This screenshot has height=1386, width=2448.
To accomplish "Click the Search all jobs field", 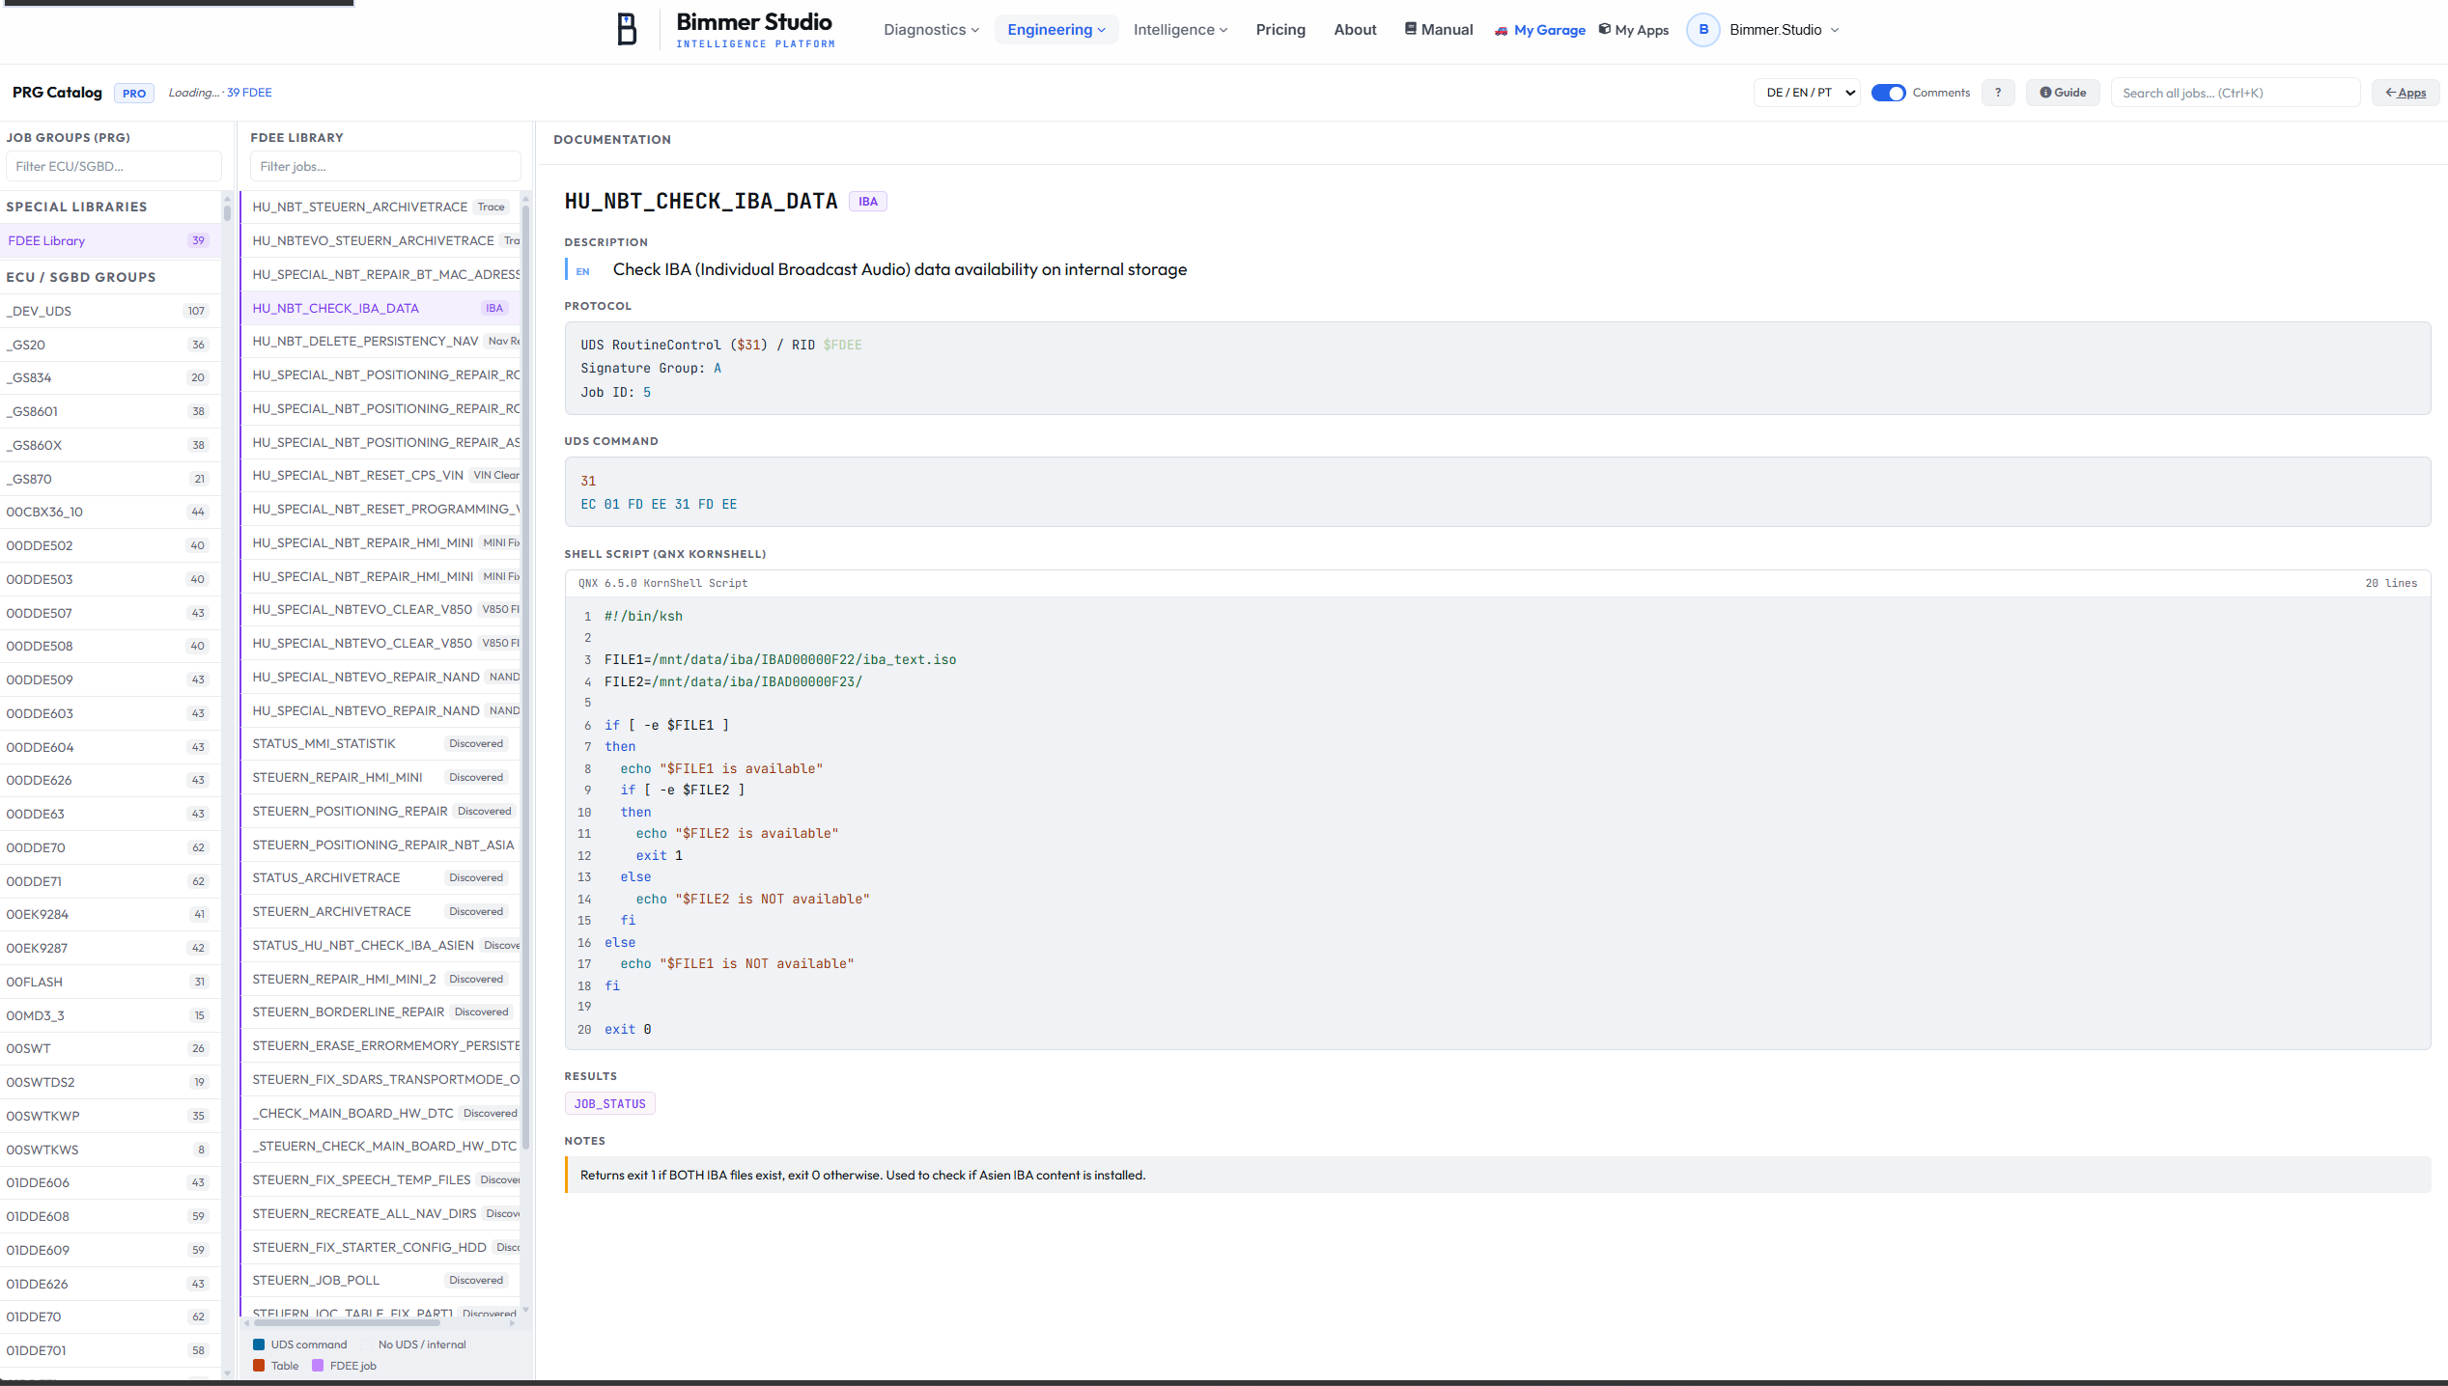I will point(2235,93).
